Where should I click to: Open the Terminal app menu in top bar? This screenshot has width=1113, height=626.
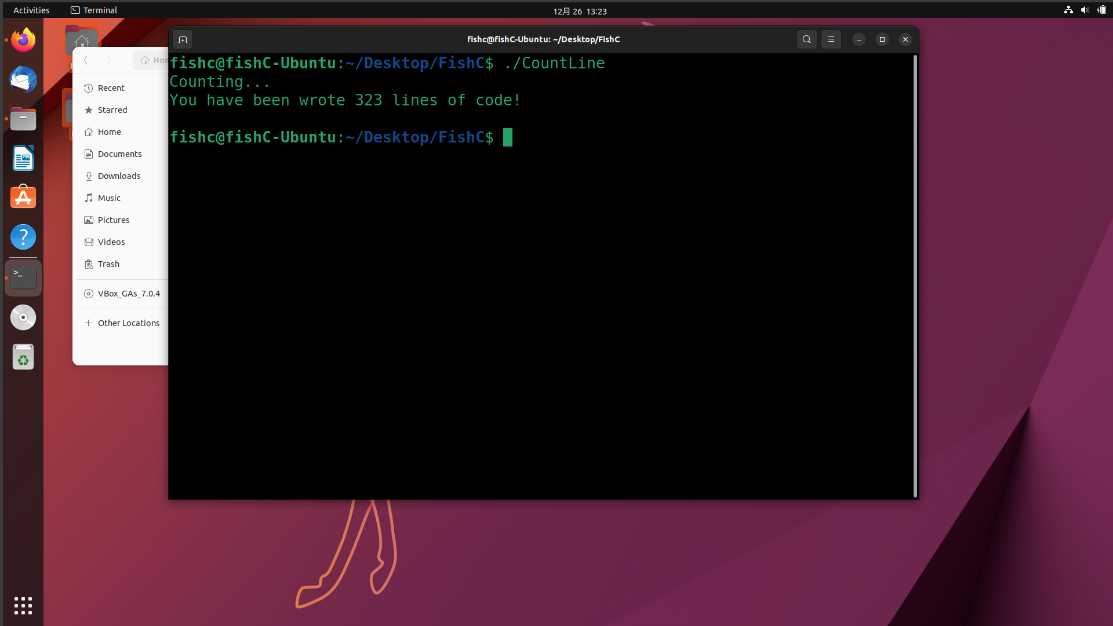point(94,10)
